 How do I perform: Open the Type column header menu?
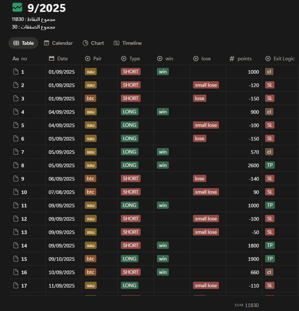pos(130,59)
